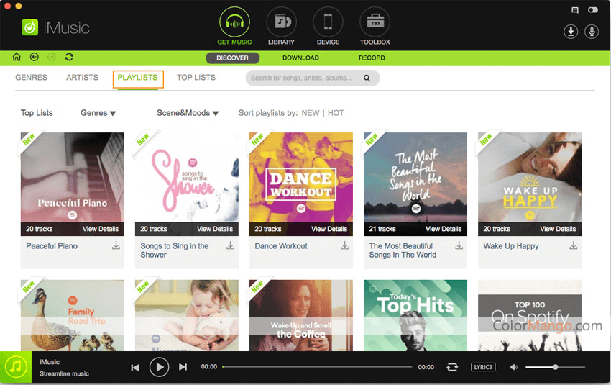Click the playback progress bar
Screen dimensions: 611x385
(x=317, y=367)
